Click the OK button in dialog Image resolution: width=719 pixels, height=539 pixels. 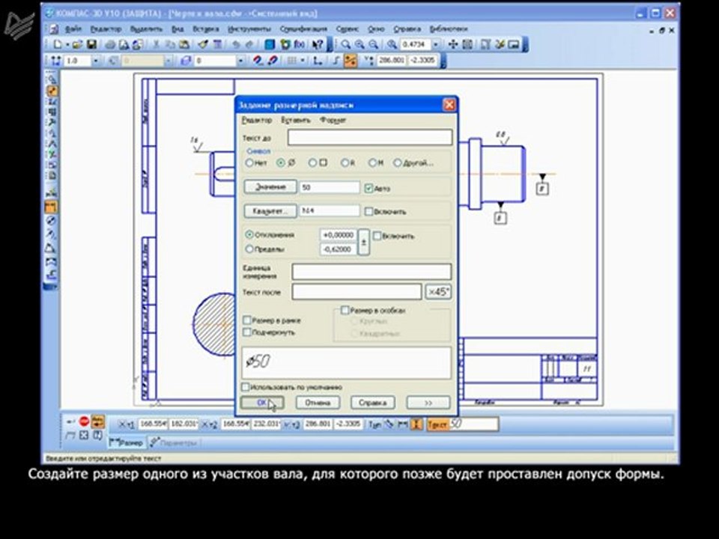coord(262,403)
